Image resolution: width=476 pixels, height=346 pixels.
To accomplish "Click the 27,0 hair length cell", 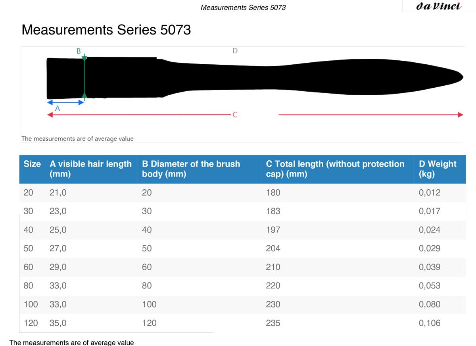I will pyautogui.click(x=58, y=248).
